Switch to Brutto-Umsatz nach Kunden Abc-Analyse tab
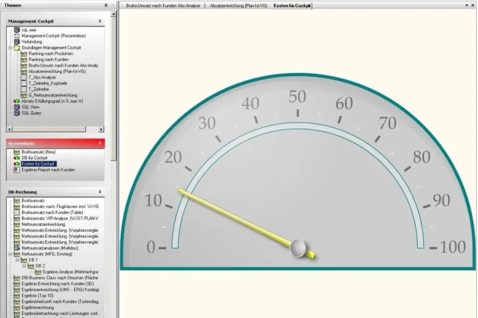This screenshot has width=478, height=318. (x=163, y=6)
